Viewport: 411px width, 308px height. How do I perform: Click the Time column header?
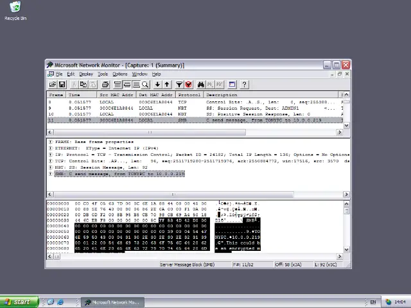click(82, 95)
